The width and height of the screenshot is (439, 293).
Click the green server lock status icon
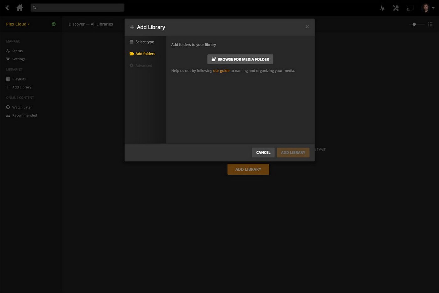[54, 24]
